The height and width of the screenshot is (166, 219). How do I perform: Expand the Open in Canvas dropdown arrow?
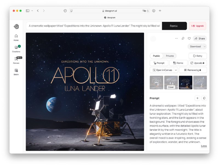(176, 70)
